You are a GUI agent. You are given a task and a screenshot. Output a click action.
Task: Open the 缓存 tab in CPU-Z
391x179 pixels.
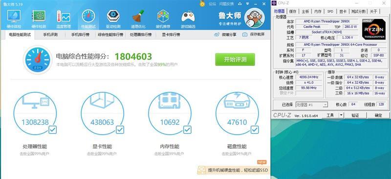click(293, 11)
